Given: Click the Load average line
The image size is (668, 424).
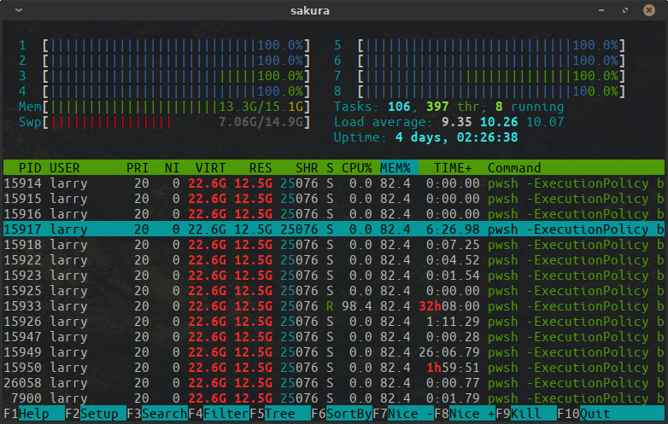Looking at the screenshot, I should coord(449,122).
